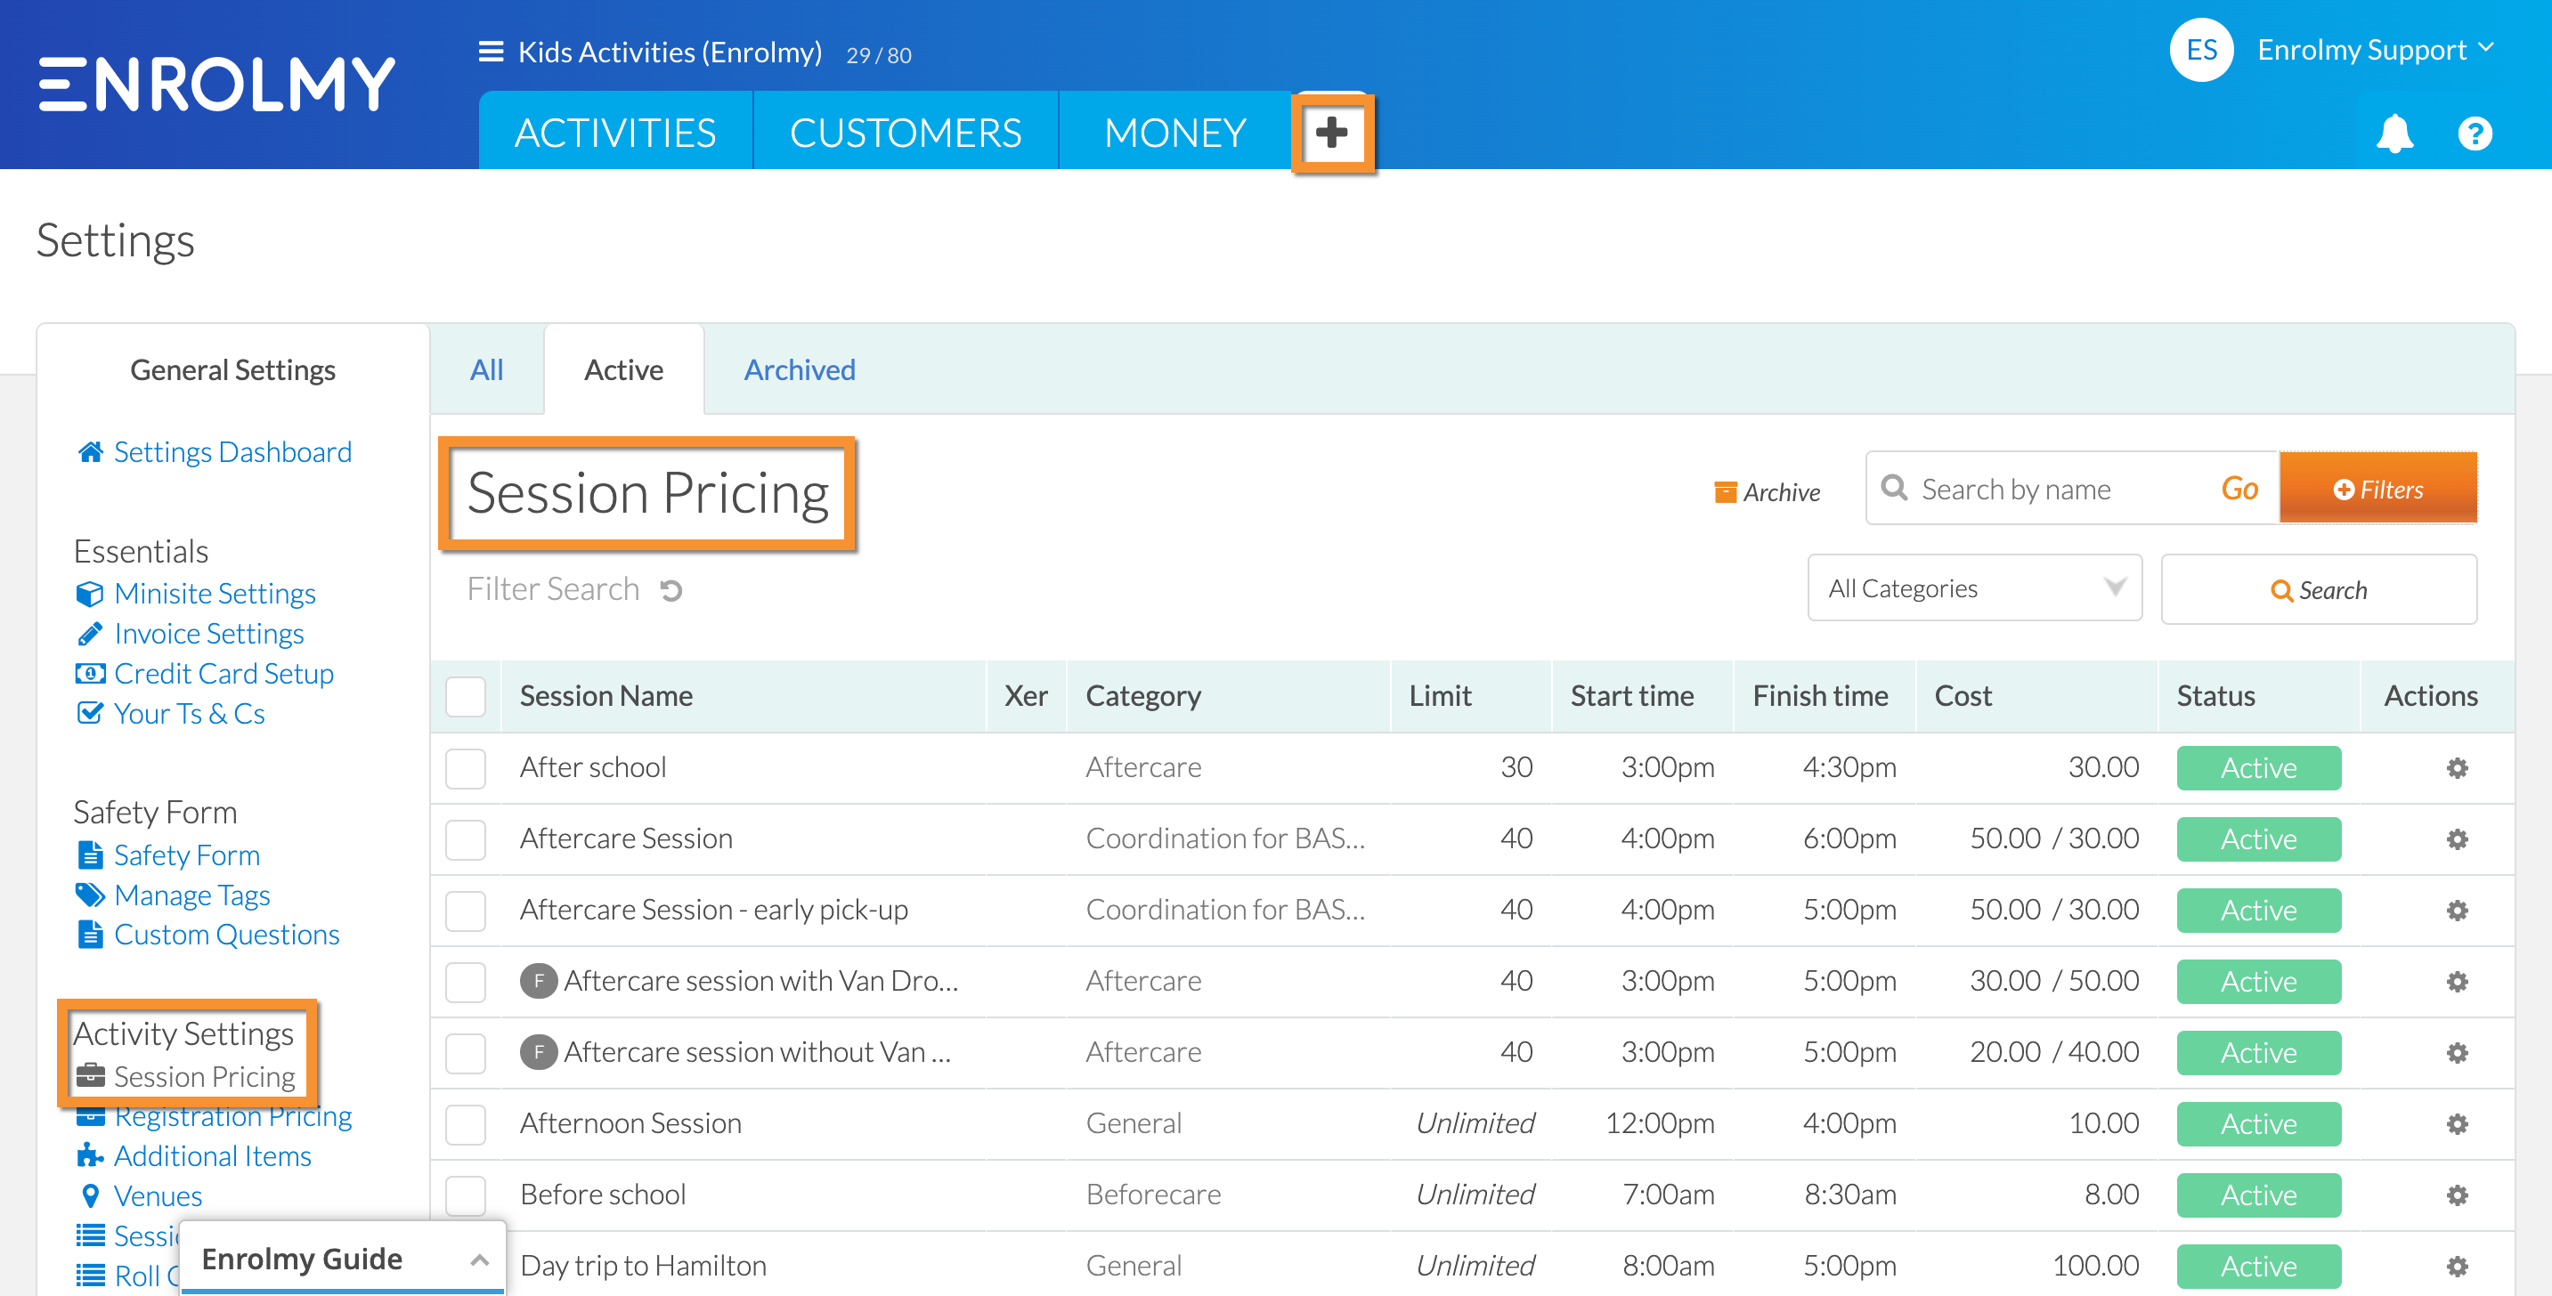Click the Active status badge for After school

(2258, 768)
